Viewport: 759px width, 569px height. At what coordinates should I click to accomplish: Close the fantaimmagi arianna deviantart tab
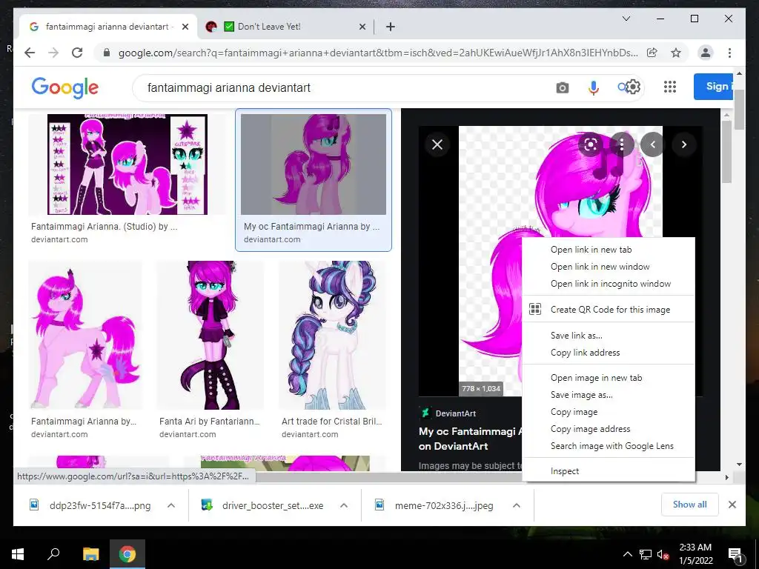click(x=185, y=27)
